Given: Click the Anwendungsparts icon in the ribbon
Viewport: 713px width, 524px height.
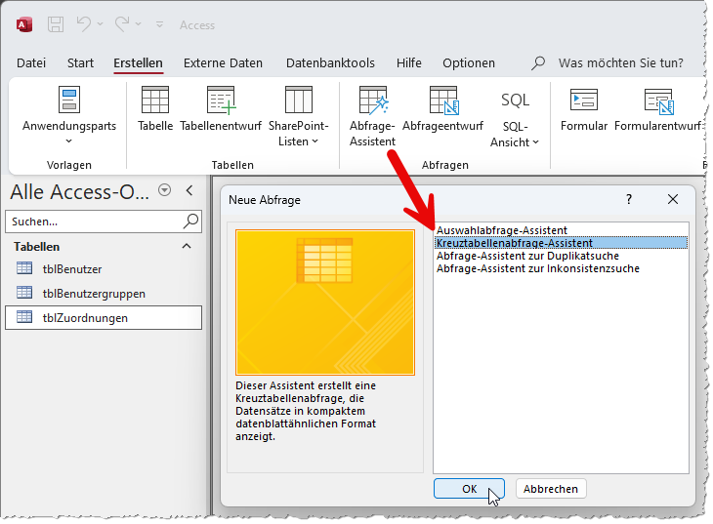Looking at the screenshot, I should [x=68, y=101].
